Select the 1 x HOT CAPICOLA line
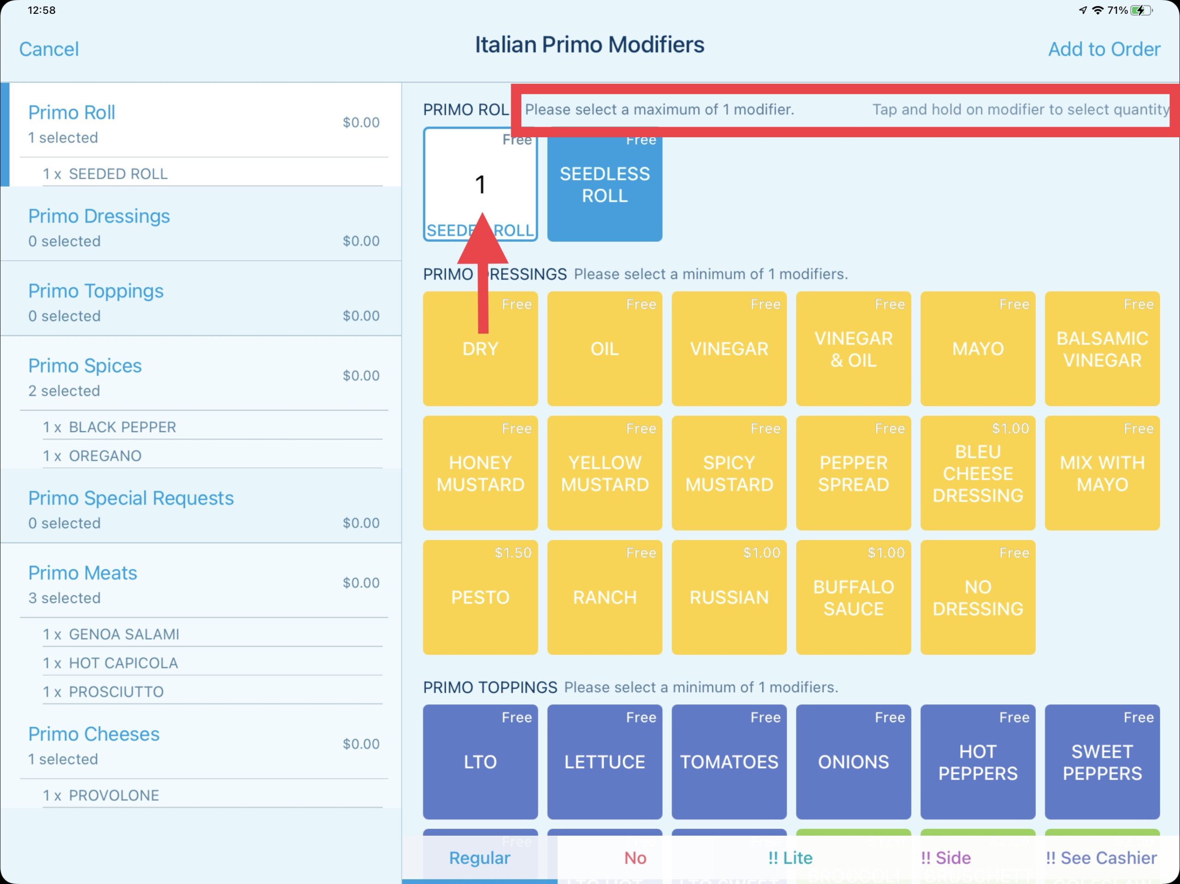Screen dimensions: 1180x884 [x=212, y=663]
